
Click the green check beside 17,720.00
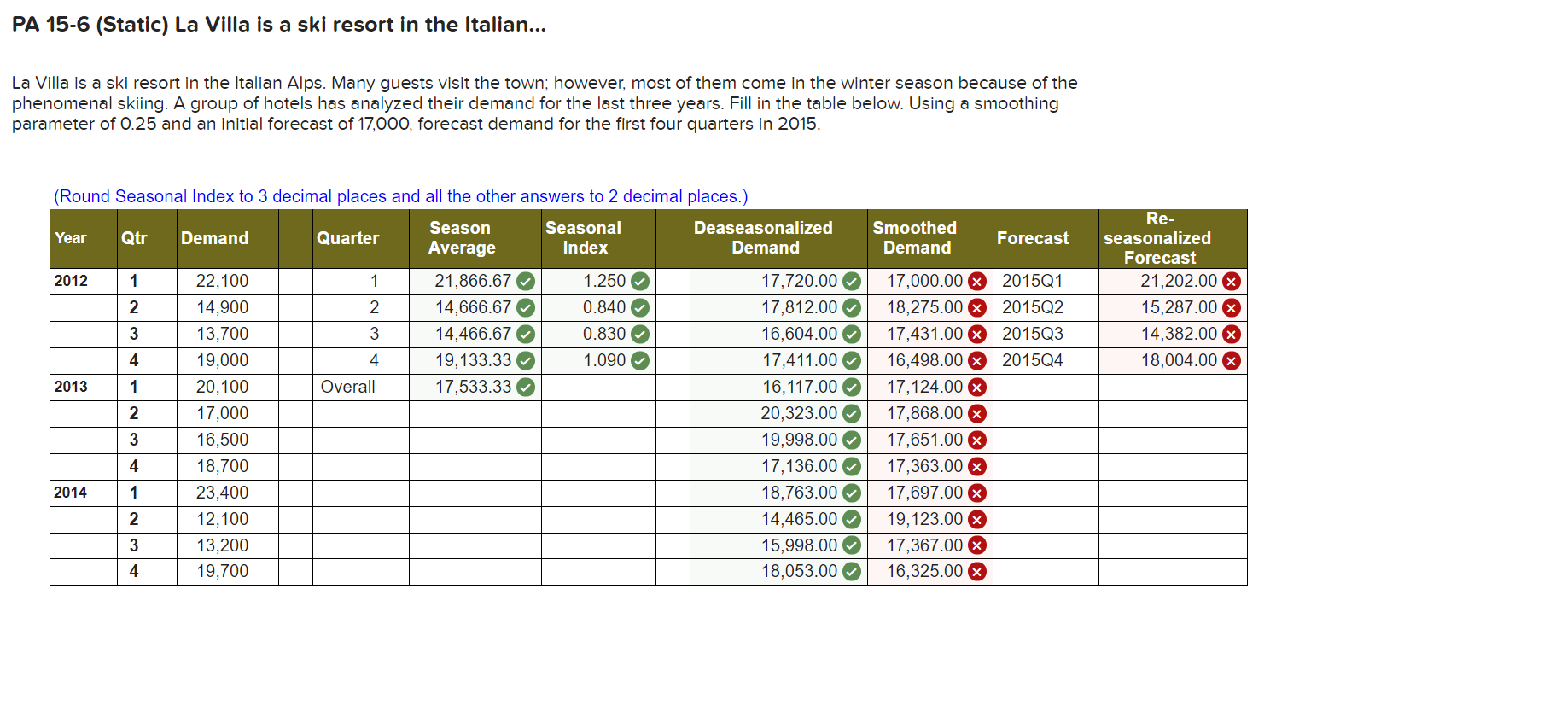(x=852, y=282)
